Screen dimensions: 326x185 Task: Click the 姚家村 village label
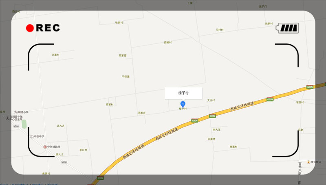tap(269, 24)
